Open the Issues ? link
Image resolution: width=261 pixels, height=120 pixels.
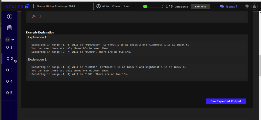tap(232, 7)
